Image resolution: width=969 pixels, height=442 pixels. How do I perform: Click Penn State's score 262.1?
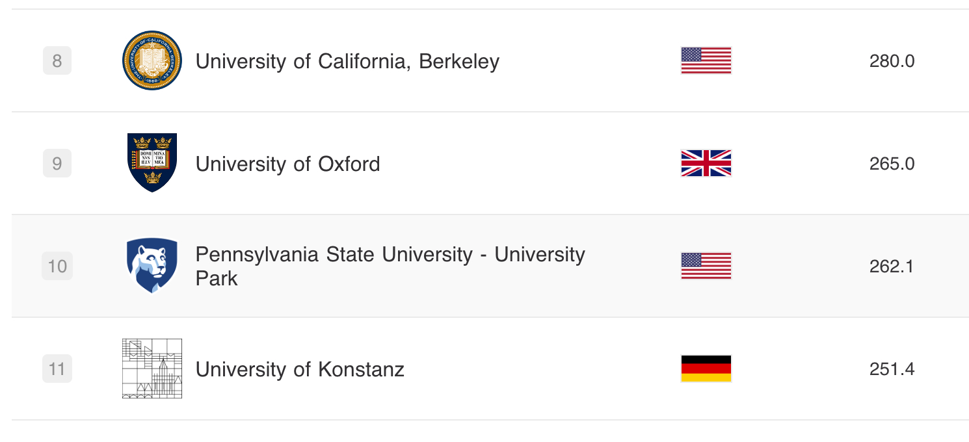pyautogui.click(x=892, y=266)
